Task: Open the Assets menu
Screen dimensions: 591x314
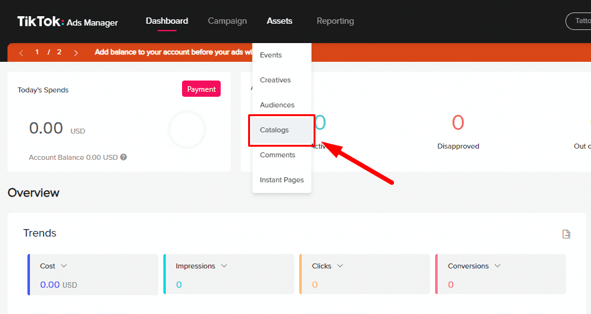Action: [x=279, y=21]
